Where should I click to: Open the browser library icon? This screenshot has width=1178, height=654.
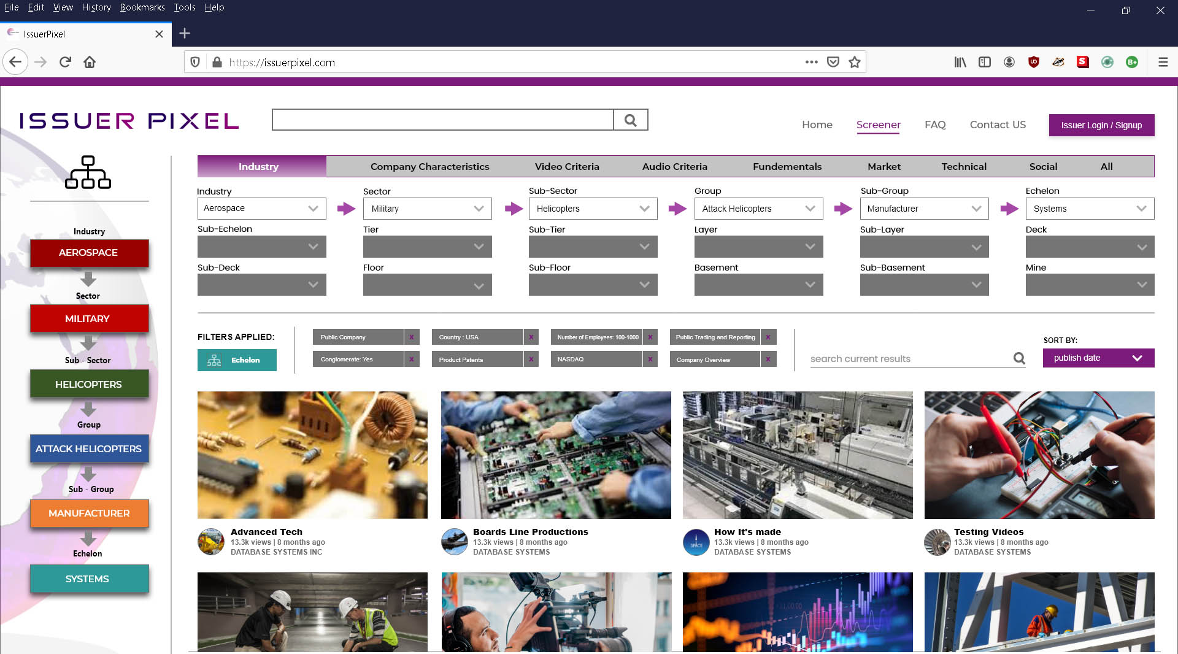(960, 62)
